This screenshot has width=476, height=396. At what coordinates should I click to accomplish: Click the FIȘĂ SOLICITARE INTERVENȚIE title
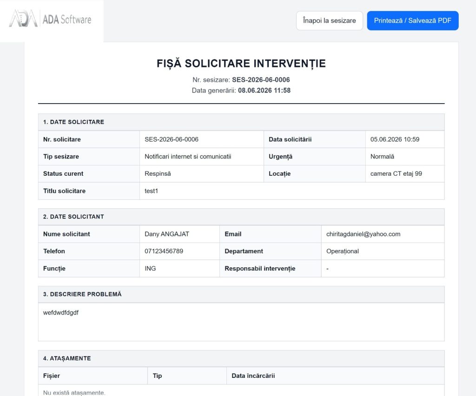(241, 63)
